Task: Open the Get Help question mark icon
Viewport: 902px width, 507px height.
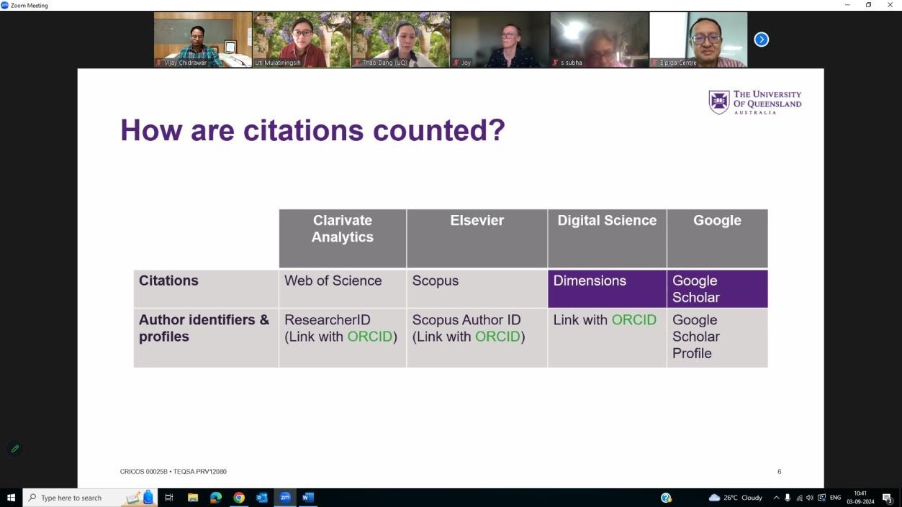Action: (666, 498)
